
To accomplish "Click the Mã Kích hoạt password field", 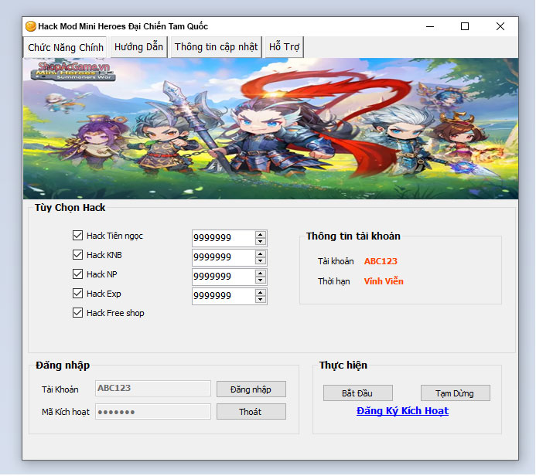I will pos(153,411).
